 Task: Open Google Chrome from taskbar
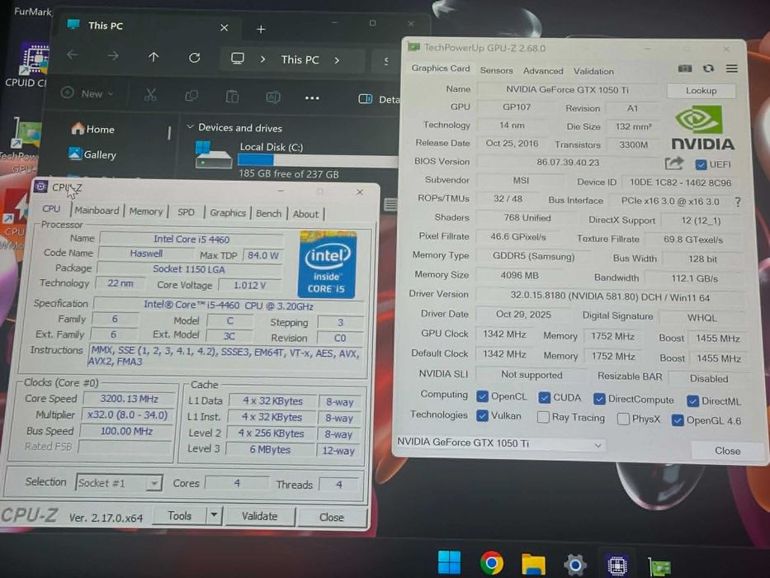pos(491,563)
